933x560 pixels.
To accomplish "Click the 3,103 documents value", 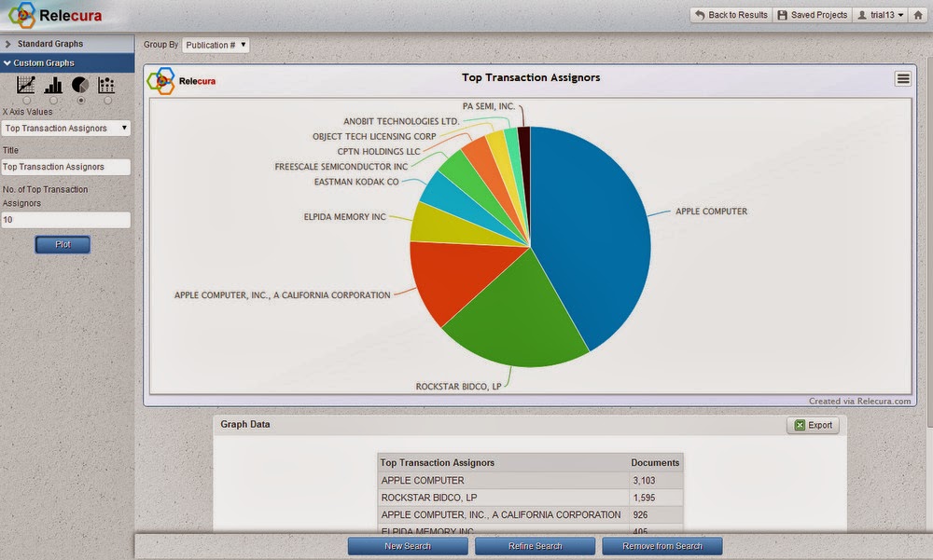I will pyautogui.click(x=644, y=481).
